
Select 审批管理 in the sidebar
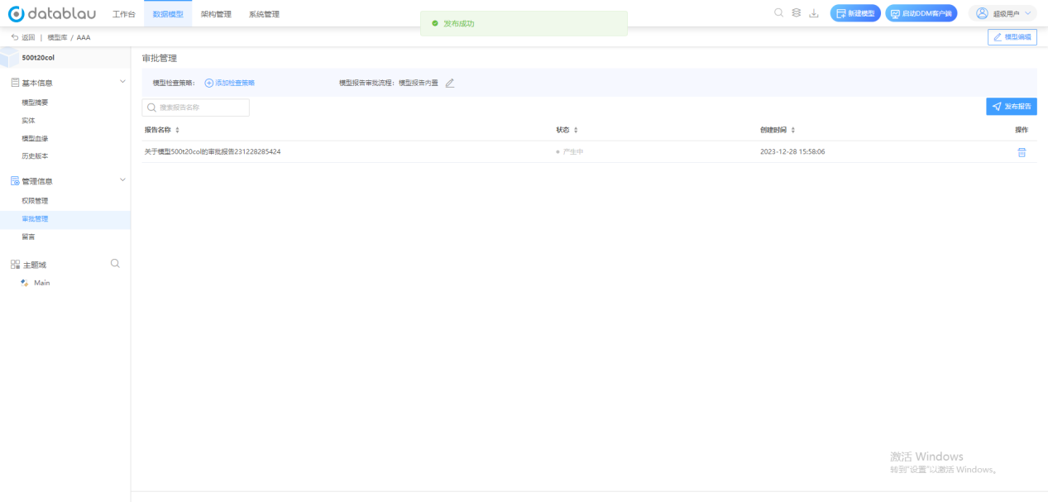65,219
